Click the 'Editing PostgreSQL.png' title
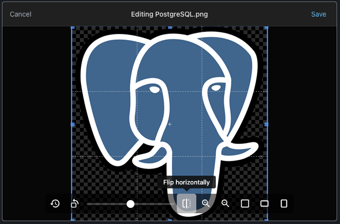This screenshot has height=224, width=340. (170, 14)
